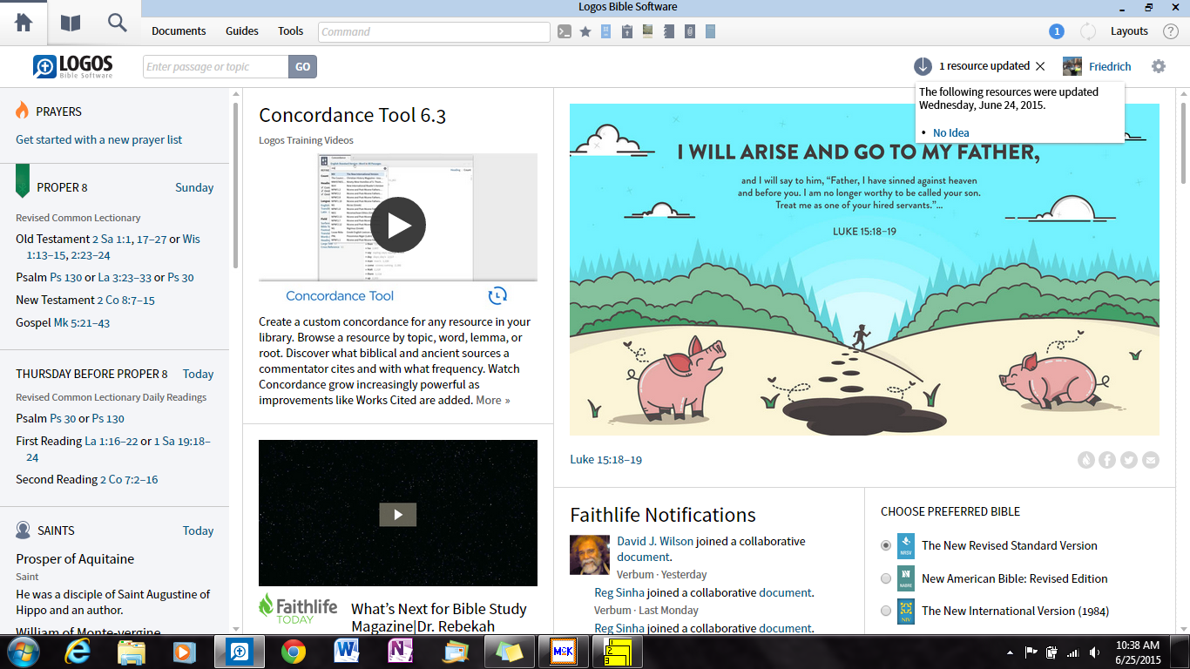Click the NABRE Bible cover icon
1190x669 pixels.
906,578
